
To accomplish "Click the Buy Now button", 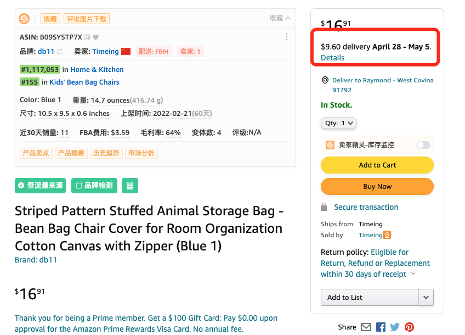I will pyautogui.click(x=377, y=186).
